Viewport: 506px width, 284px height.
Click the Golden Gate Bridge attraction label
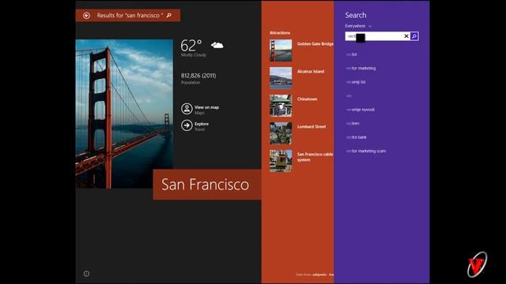315,44
